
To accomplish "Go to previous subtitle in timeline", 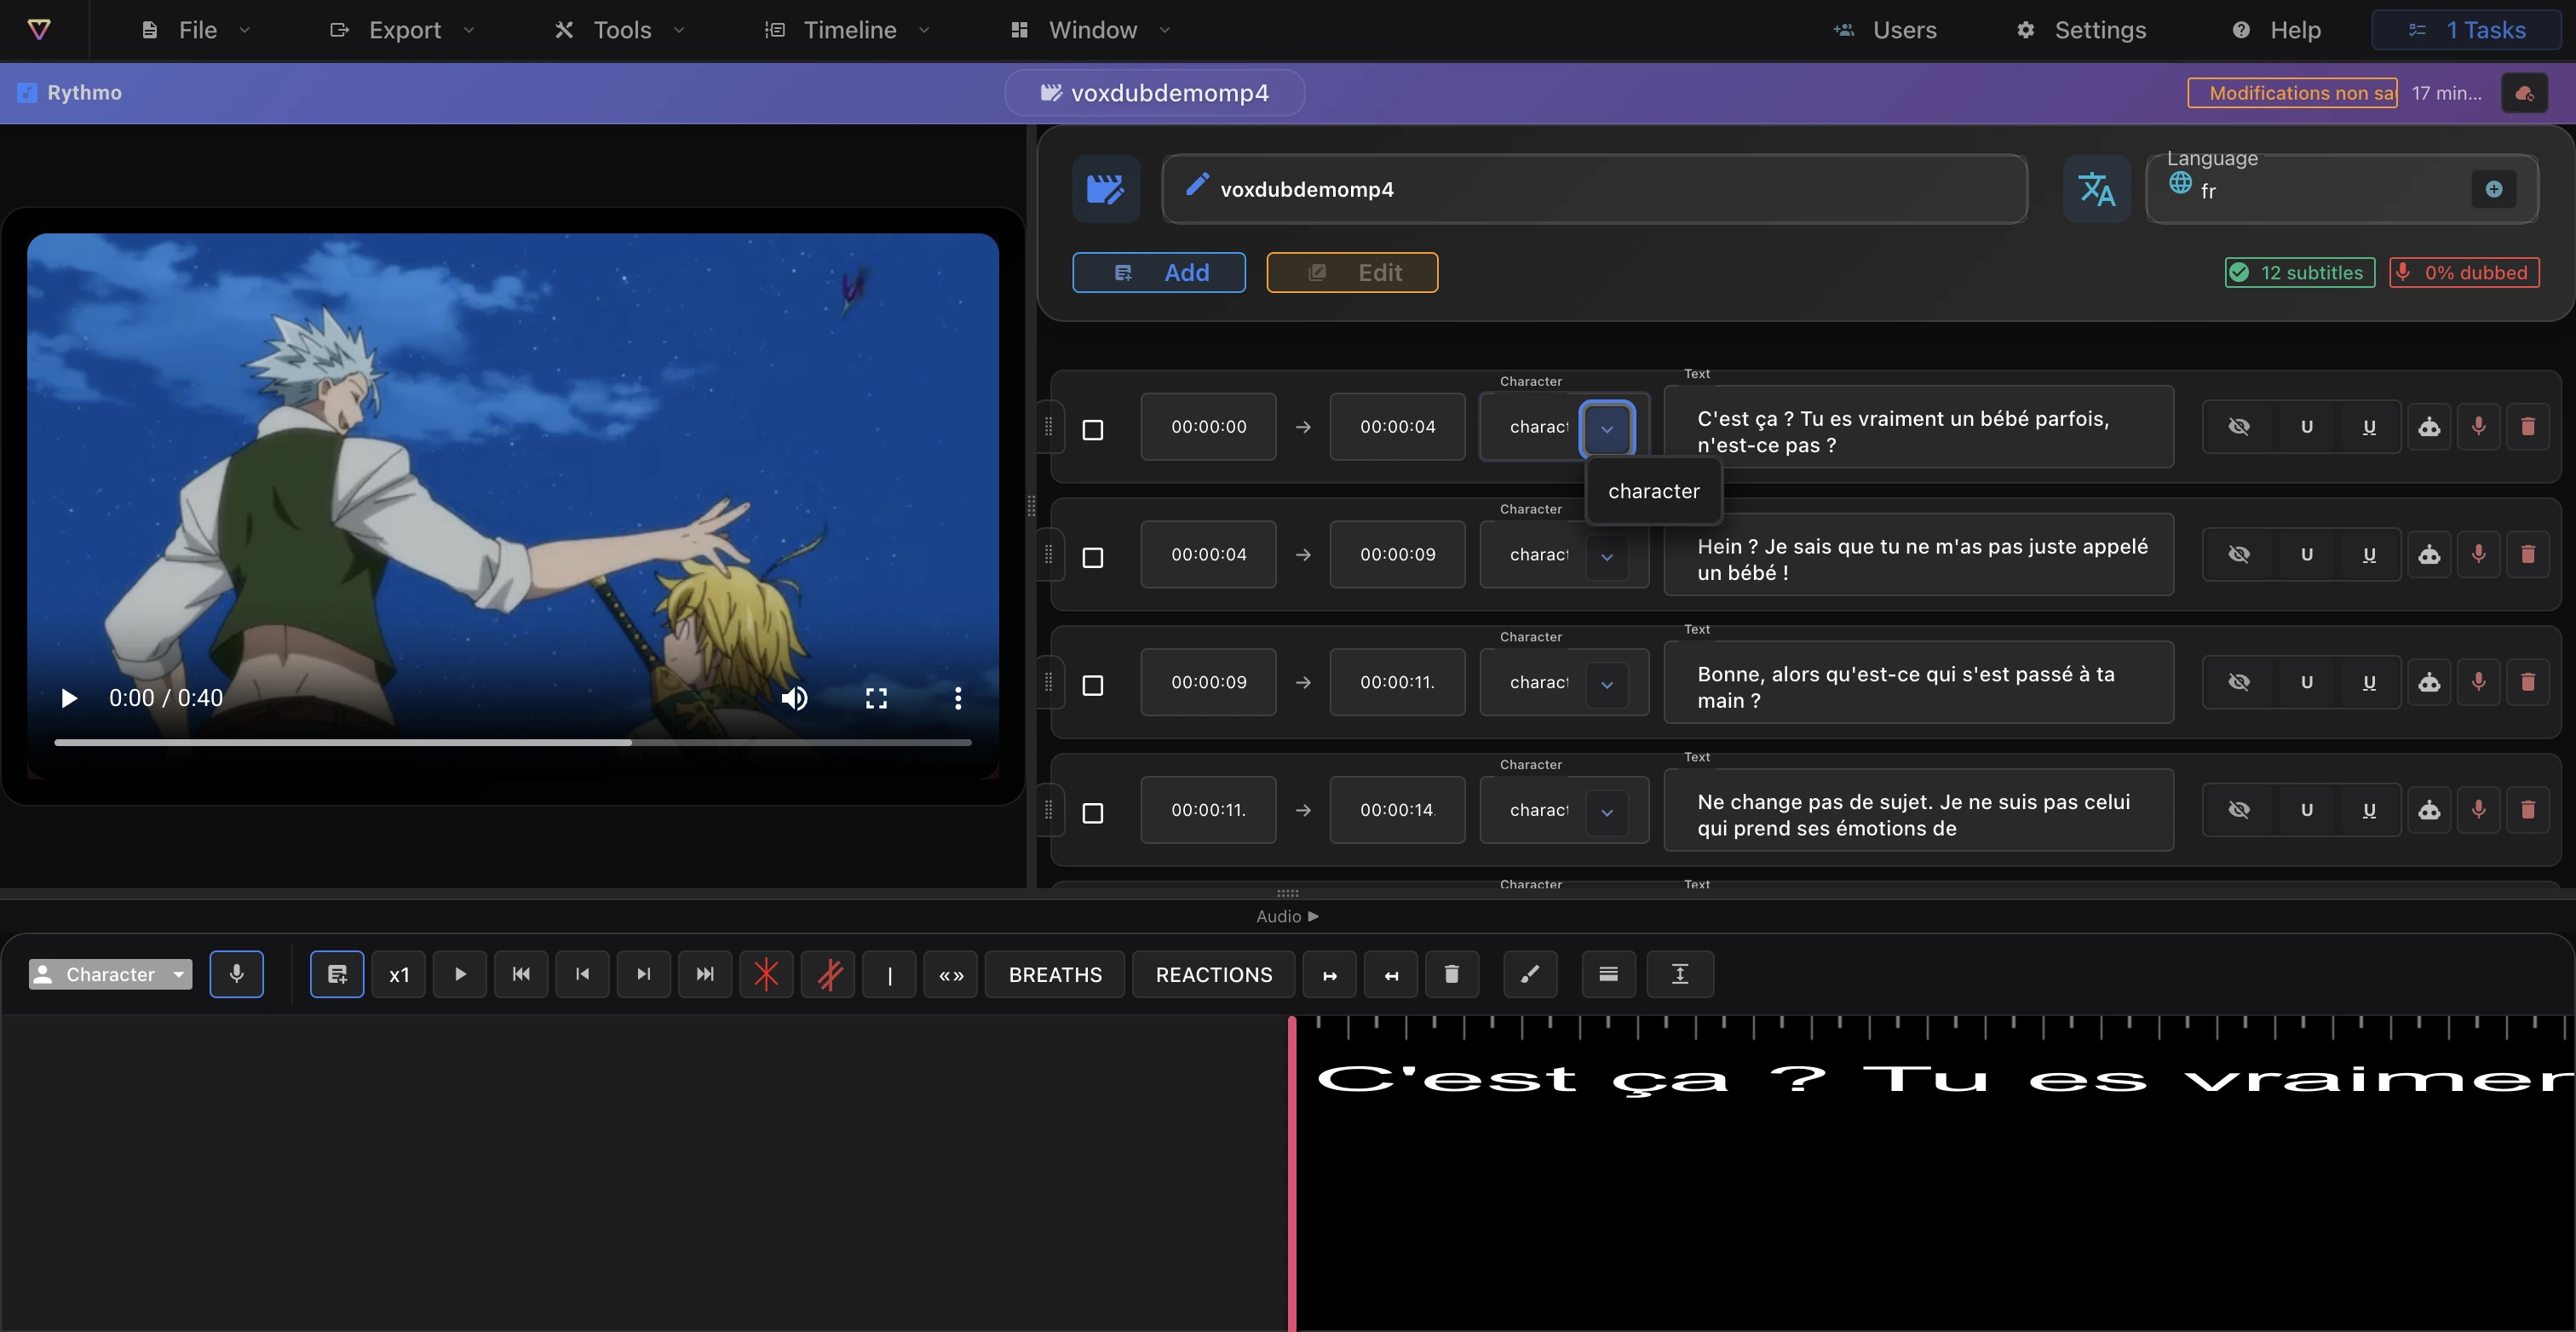I will pos(582,974).
